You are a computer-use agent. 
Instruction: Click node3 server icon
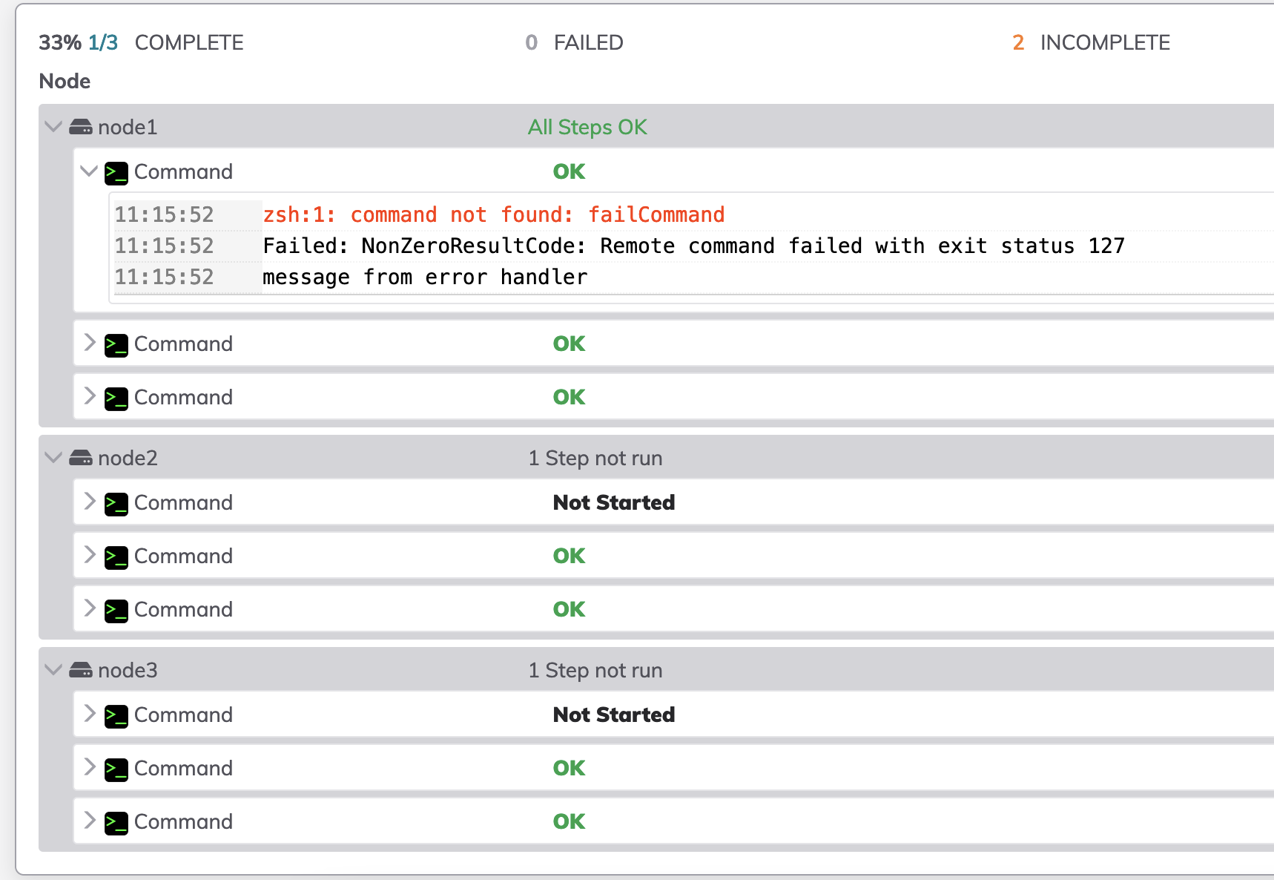click(81, 671)
